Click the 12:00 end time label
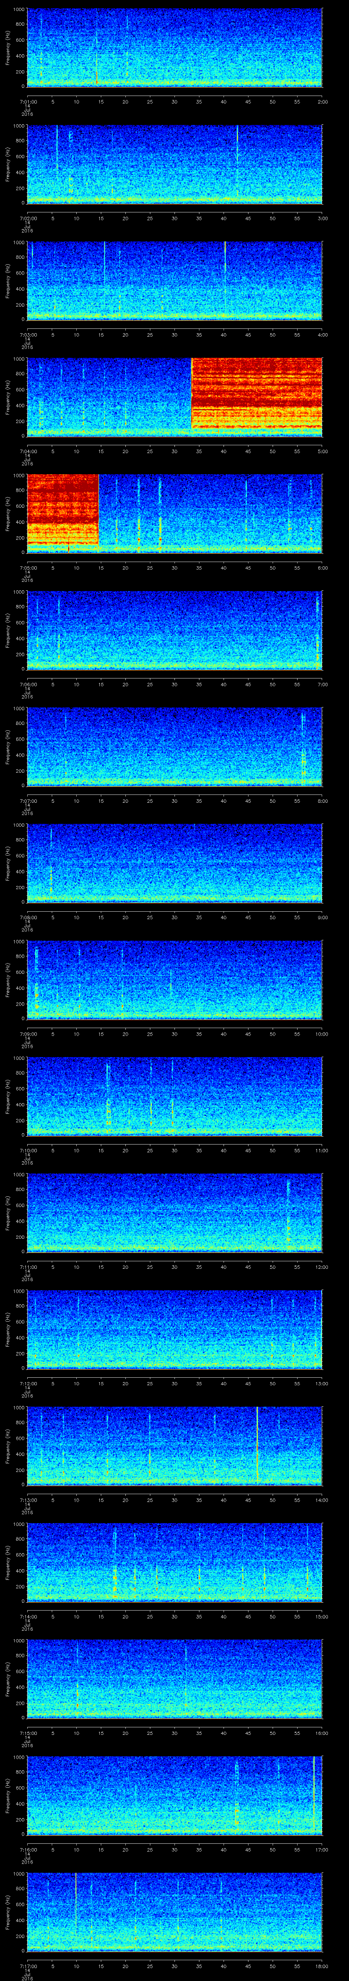The height and width of the screenshot is (1981, 349). point(321,1267)
